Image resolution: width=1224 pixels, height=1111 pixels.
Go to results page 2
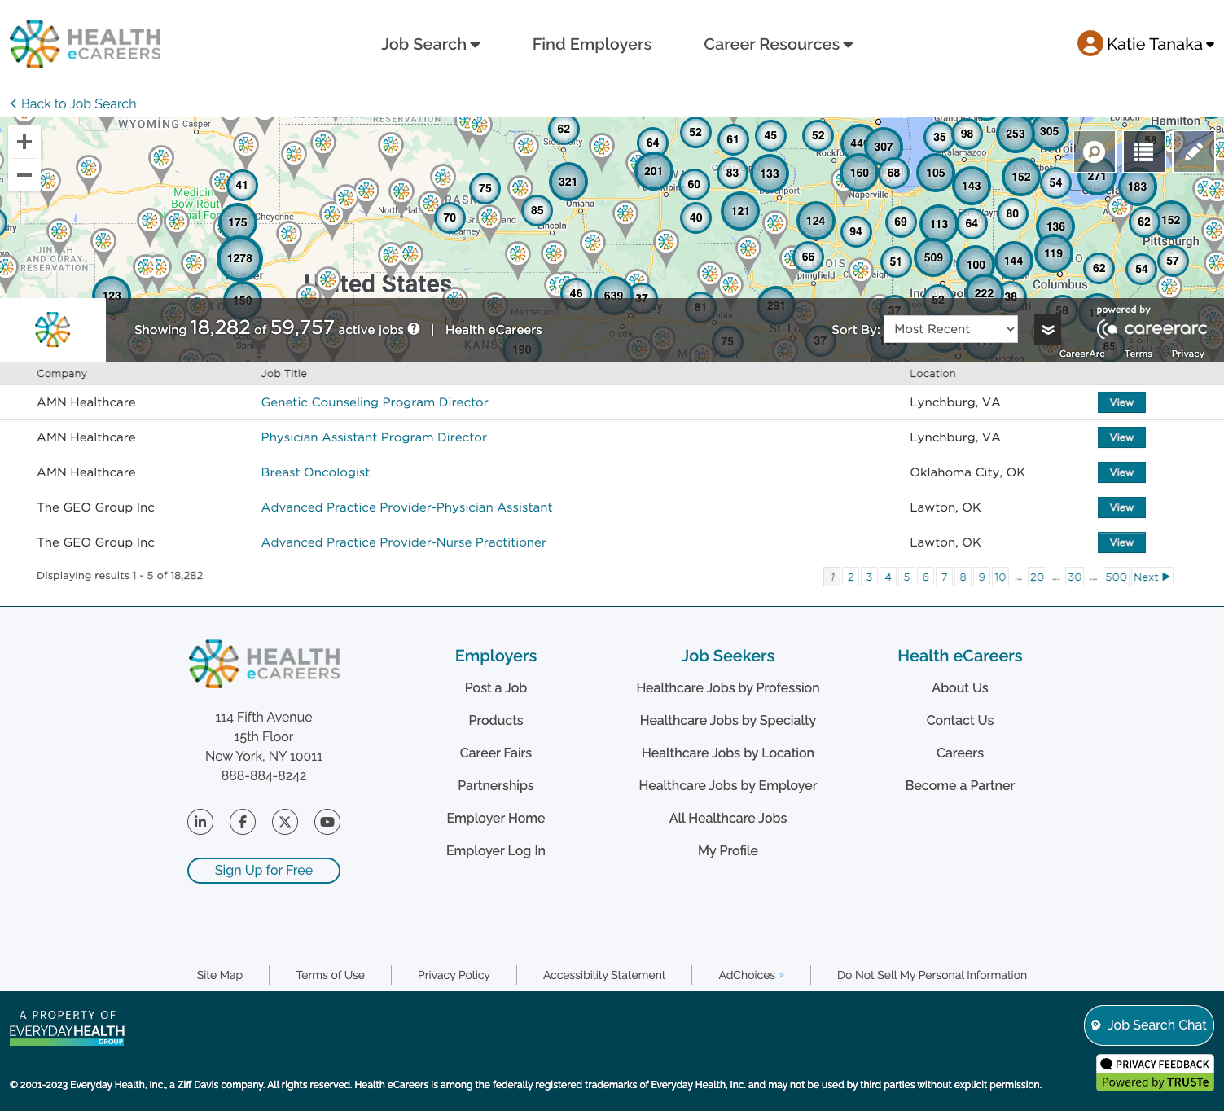[x=850, y=577]
